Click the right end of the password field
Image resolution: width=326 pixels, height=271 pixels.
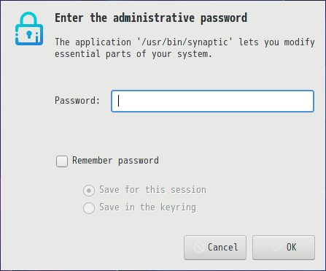[x=306, y=101]
